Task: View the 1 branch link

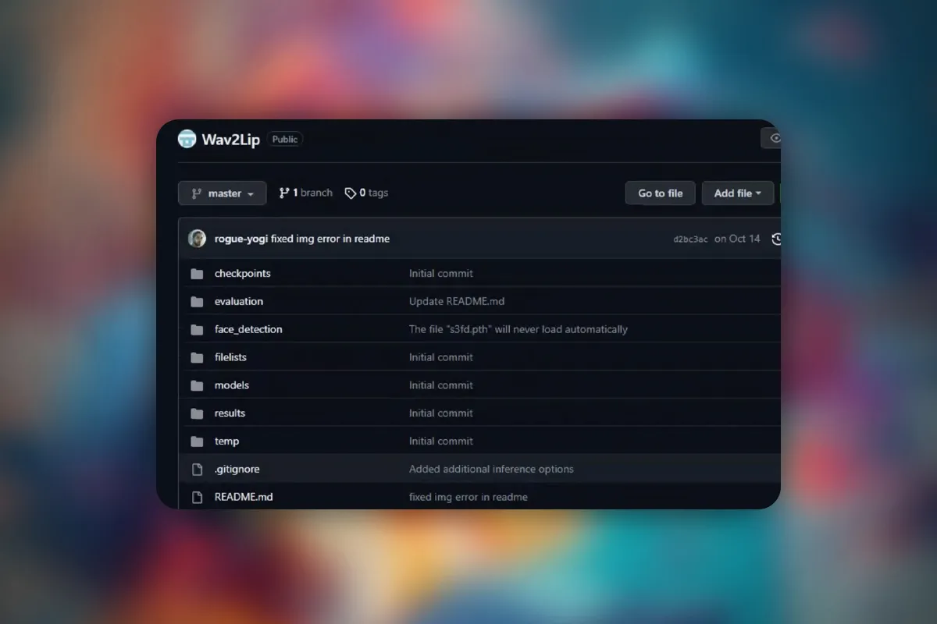Action: coord(306,193)
